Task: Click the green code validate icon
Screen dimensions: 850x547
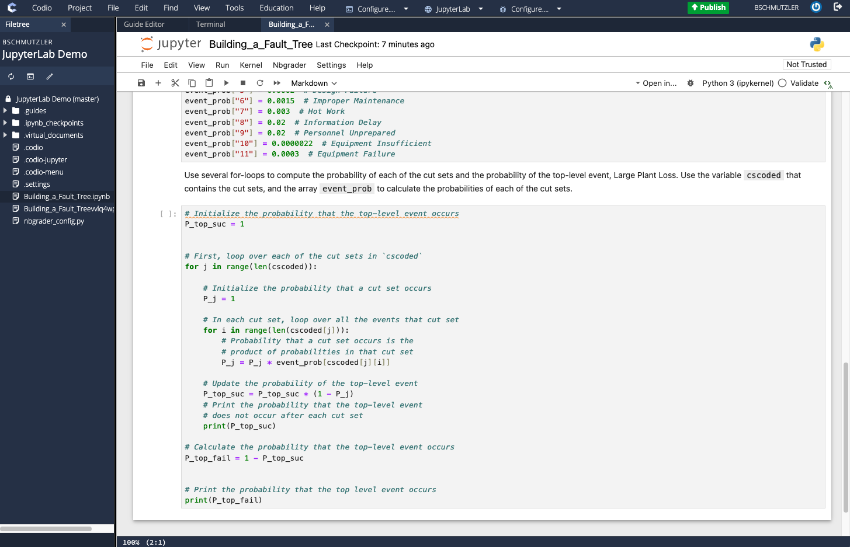Action: 828,83
